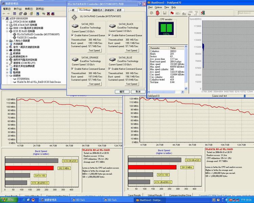Click the disable device icon with red X

click(x=48, y=14)
